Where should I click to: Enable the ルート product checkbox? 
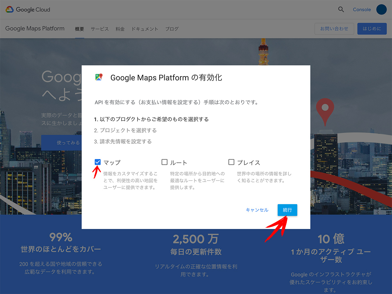(165, 162)
